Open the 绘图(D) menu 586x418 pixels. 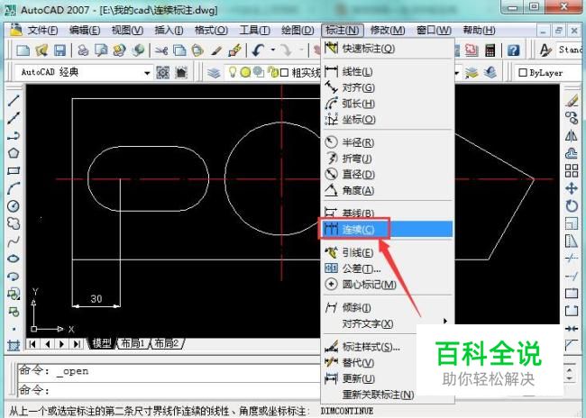tap(298, 30)
